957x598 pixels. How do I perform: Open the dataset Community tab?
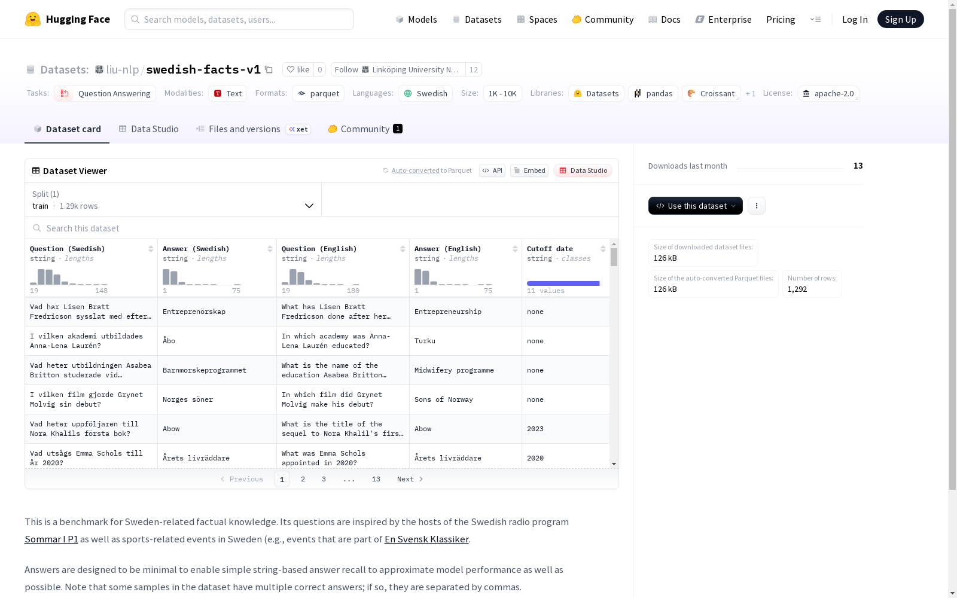[x=365, y=129]
